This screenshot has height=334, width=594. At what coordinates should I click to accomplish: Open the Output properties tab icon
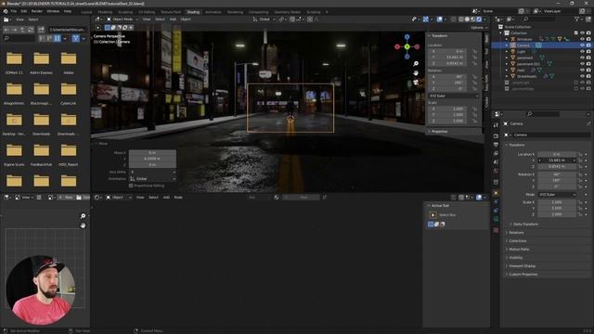pyautogui.click(x=496, y=145)
